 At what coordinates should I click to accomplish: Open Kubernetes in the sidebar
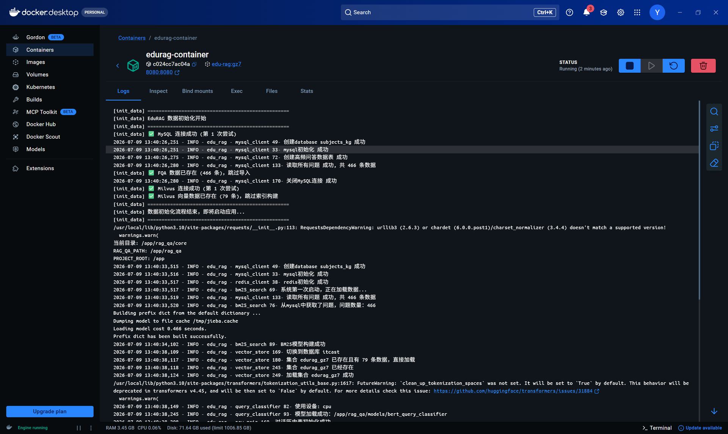tap(50, 87)
